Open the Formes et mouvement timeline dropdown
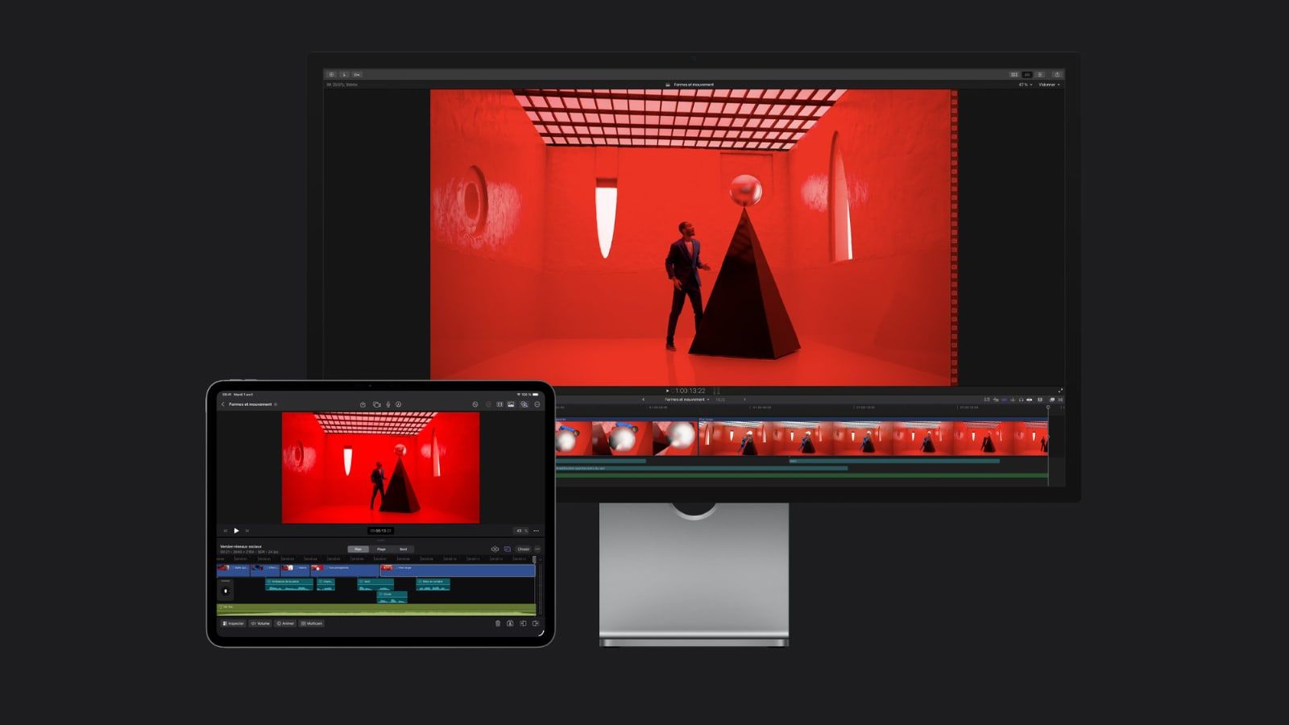 [689, 399]
